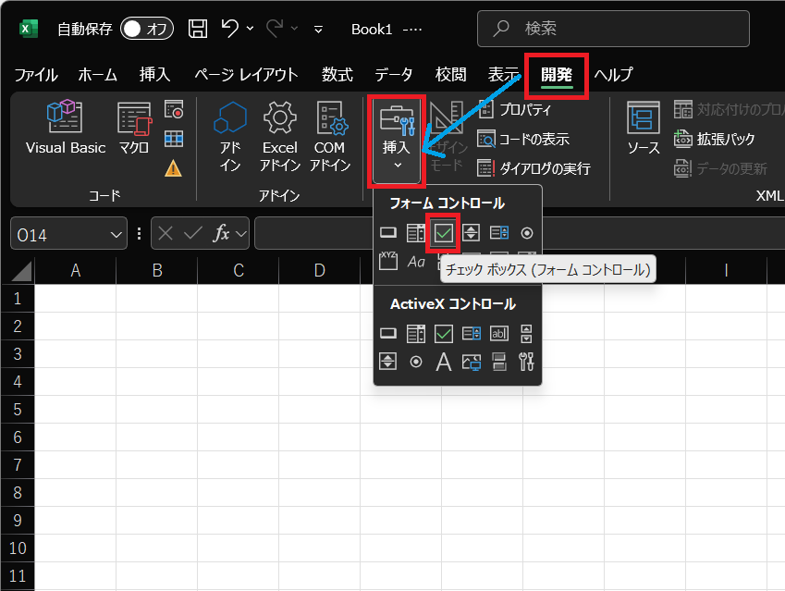785x591 pixels.
Task: Open Visual Basic editor
Action: [66, 129]
